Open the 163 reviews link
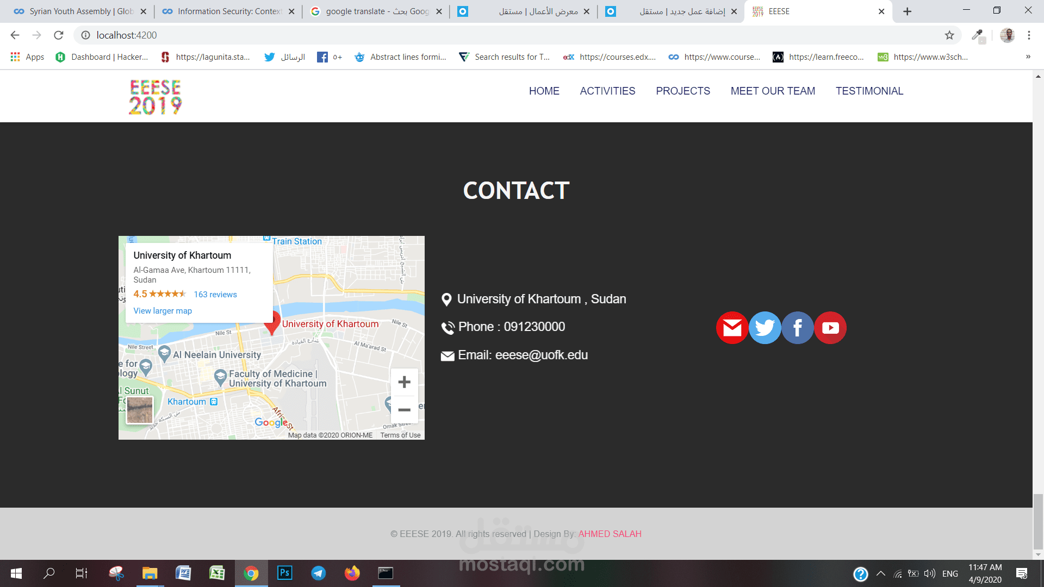This screenshot has width=1044, height=587. coord(215,295)
